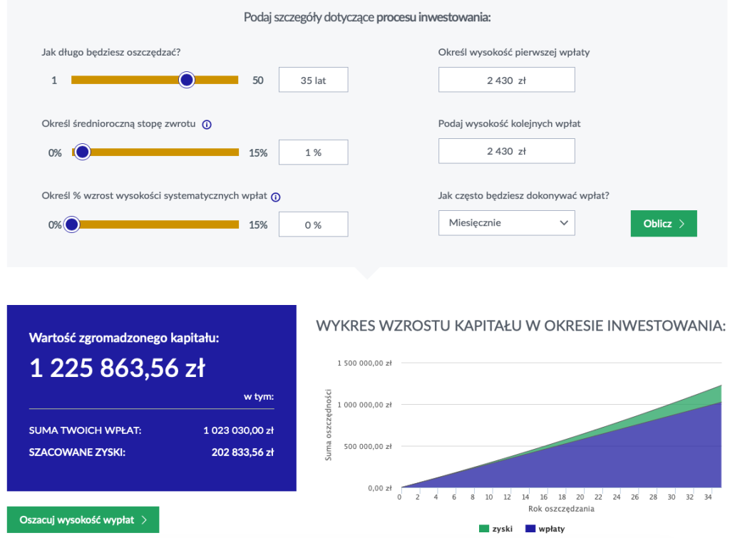Click the subsequent payments amount field
Image resolution: width=730 pixels, height=538 pixels.
506,151
